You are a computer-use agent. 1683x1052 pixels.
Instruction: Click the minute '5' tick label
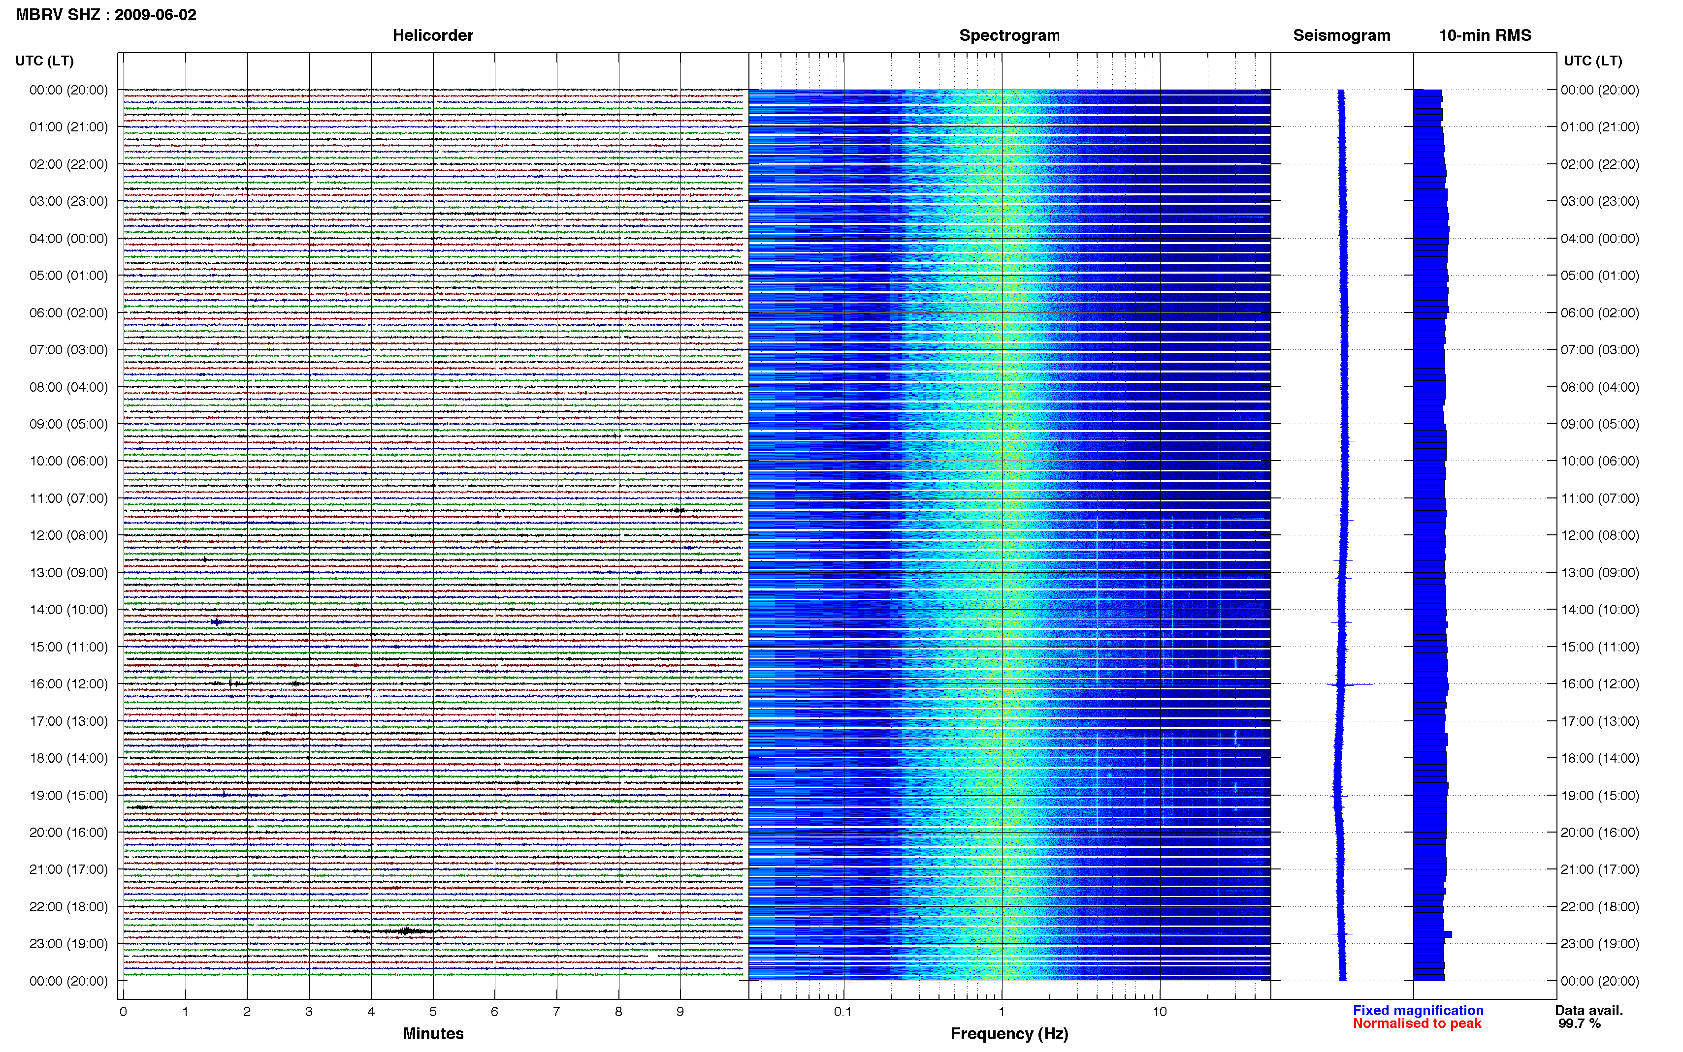pos(432,1012)
